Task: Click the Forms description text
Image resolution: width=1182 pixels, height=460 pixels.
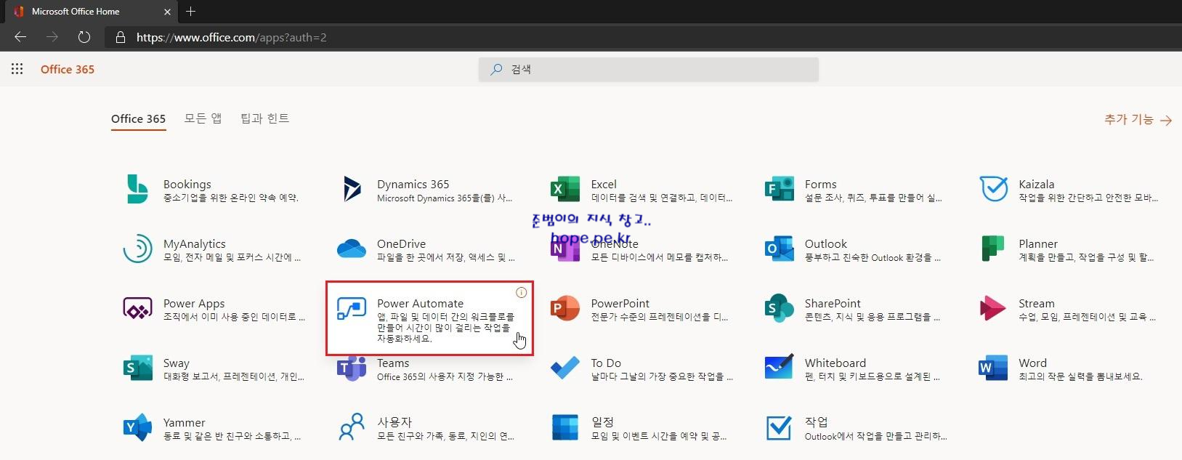Action: (873, 198)
